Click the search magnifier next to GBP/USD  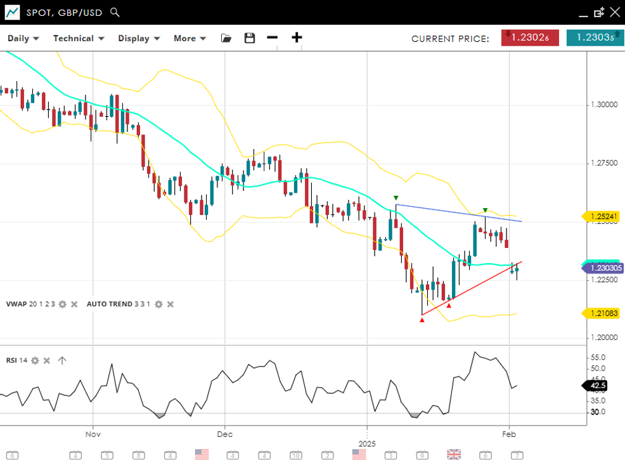coord(114,12)
